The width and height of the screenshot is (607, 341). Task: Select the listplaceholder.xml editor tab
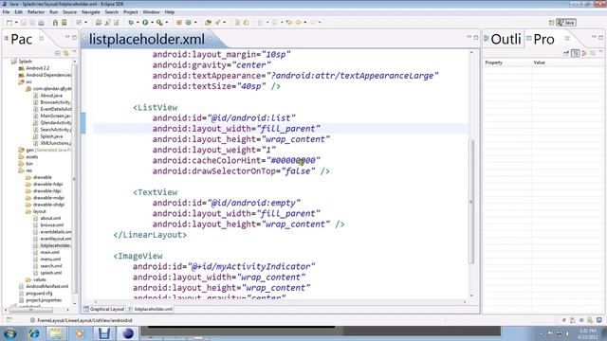[x=146, y=39]
